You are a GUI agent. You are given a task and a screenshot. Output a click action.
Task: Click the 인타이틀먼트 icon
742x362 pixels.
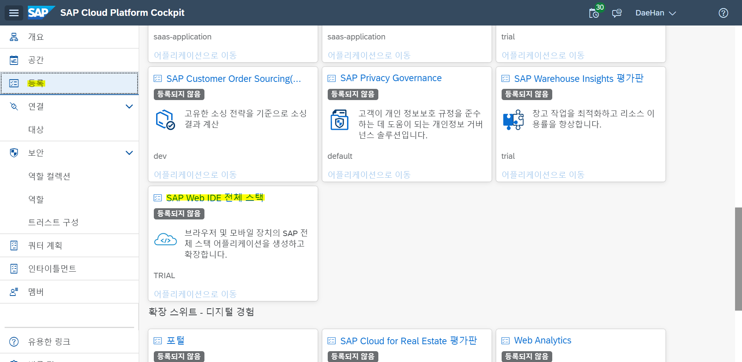click(x=14, y=269)
